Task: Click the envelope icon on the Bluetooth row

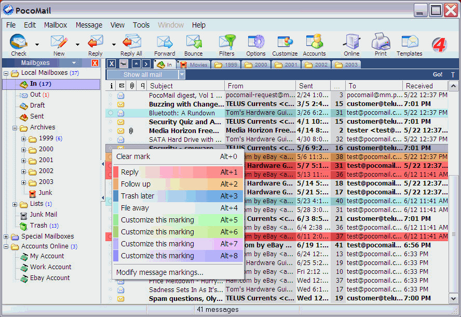Action: (x=120, y=113)
